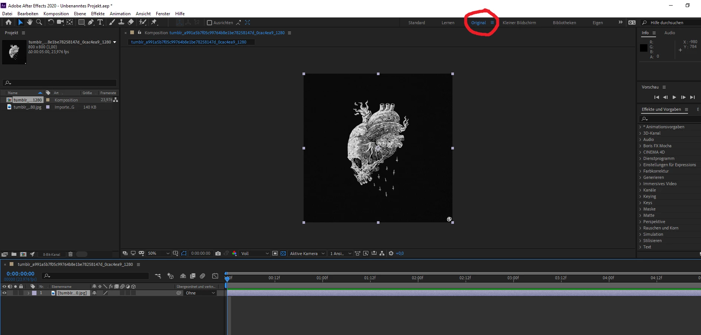Create a new composition from Project panel footer
The image size is (701, 335).
pos(23,254)
